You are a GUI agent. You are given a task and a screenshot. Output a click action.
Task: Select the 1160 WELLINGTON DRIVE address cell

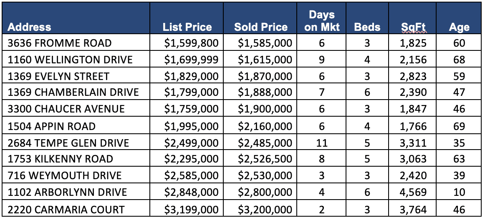[x=70, y=60]
